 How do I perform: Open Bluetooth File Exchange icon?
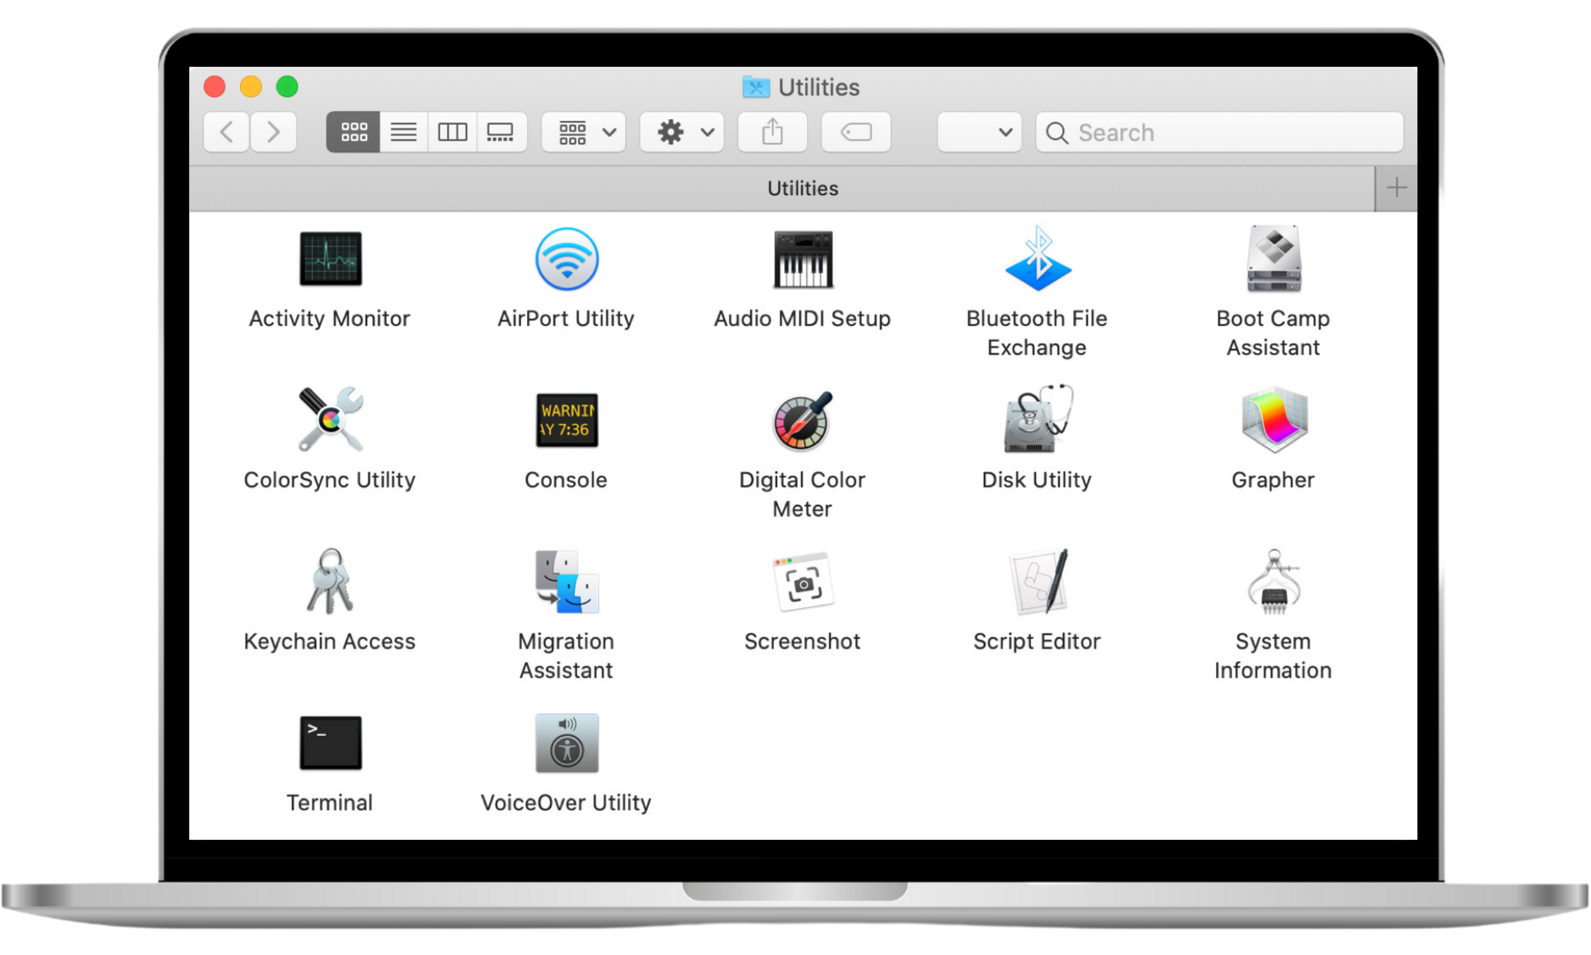click(1037, 258)
